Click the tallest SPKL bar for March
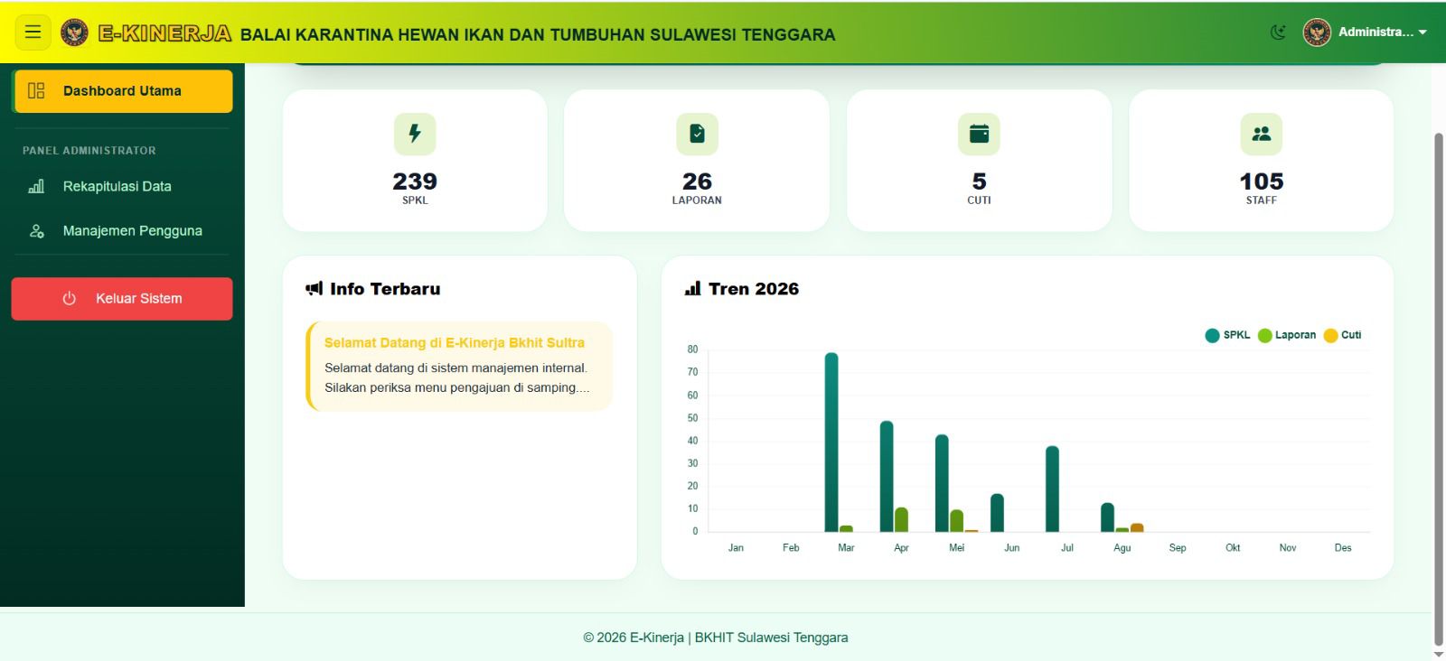Image resolution: width=1446 pixels, height=661 pixels. click(x=831, y=442)
